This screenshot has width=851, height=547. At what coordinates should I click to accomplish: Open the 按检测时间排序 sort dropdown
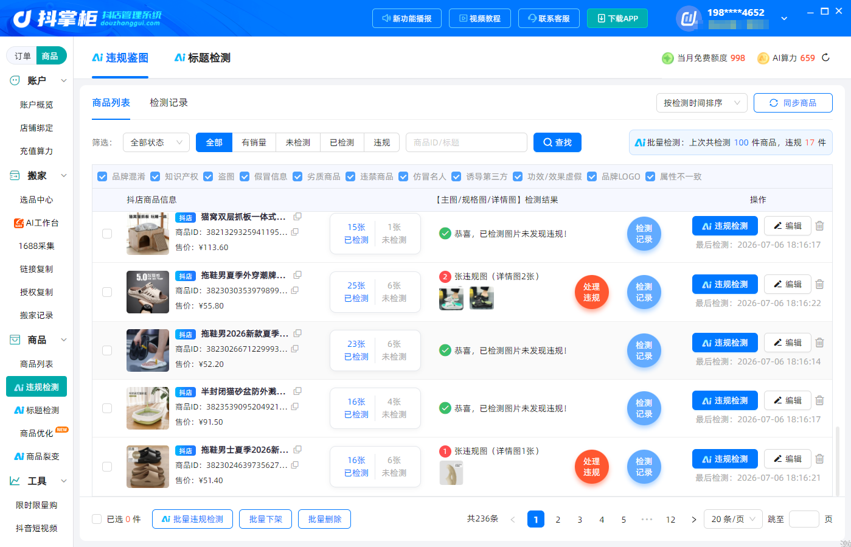tap(702, 103)
